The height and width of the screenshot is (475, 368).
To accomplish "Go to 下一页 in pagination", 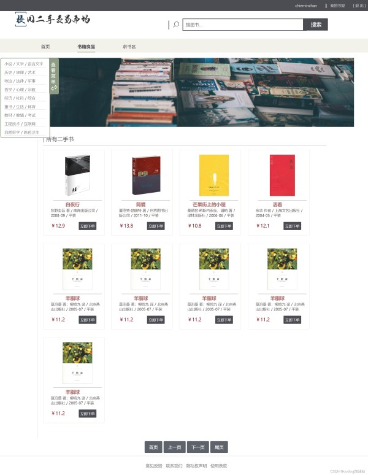I will click(198, 447).
